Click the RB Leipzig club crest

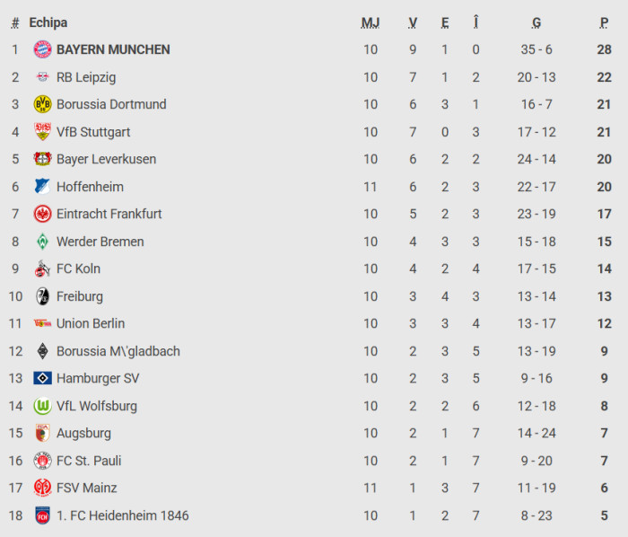click(42, 77)
